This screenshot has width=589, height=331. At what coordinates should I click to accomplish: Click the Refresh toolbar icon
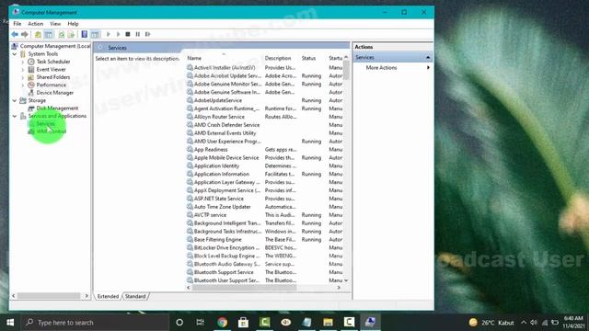click(x=62, y=34)
